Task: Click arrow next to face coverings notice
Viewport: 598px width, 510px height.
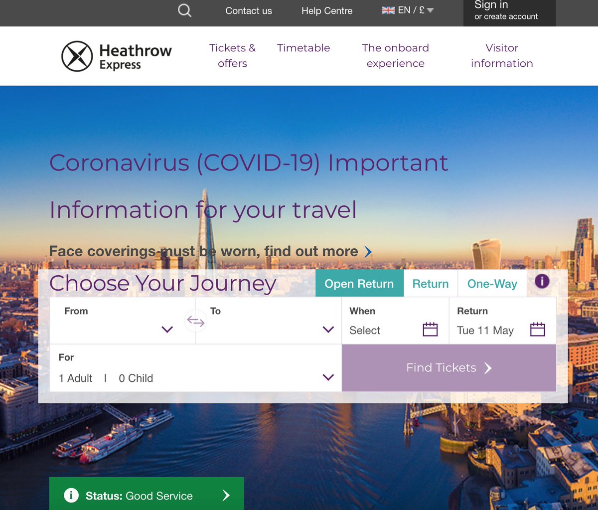Action: pyautogui.click(x=368, y=251)
